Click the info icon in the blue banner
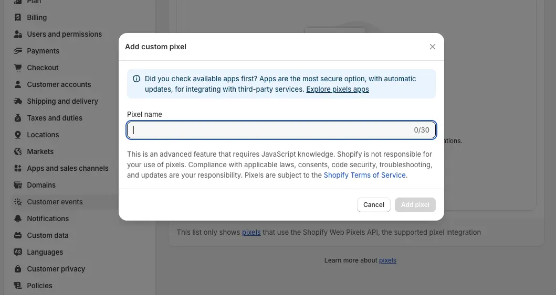 coord(137,79)
